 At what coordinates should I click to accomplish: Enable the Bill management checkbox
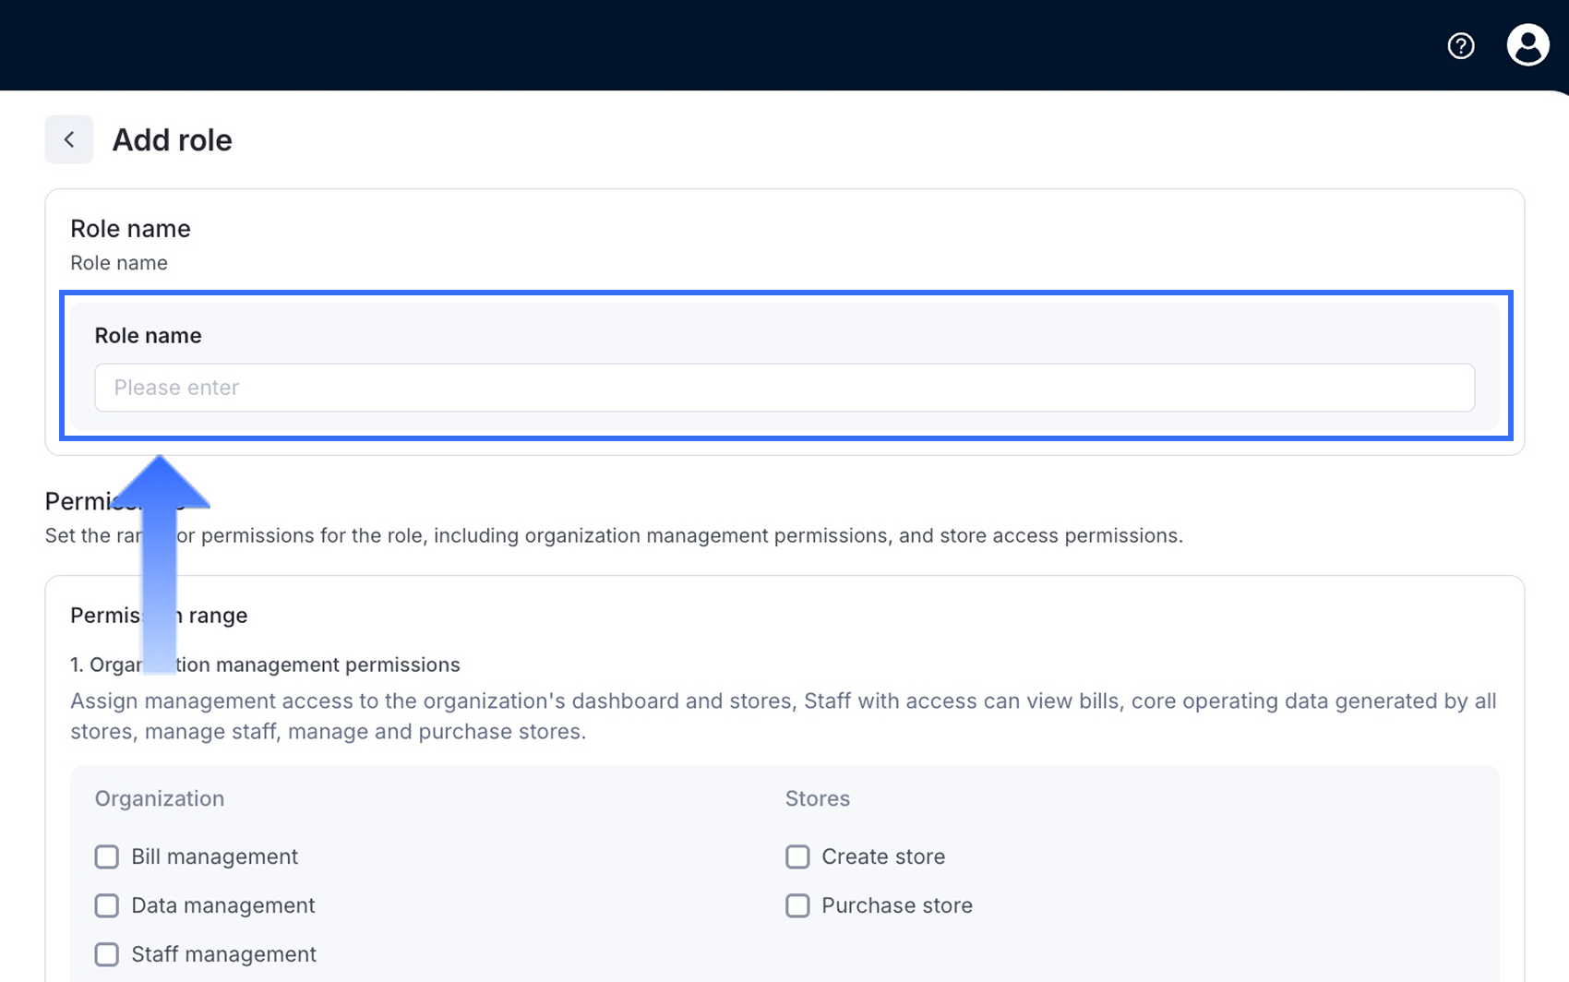click(x=107, y=856)
